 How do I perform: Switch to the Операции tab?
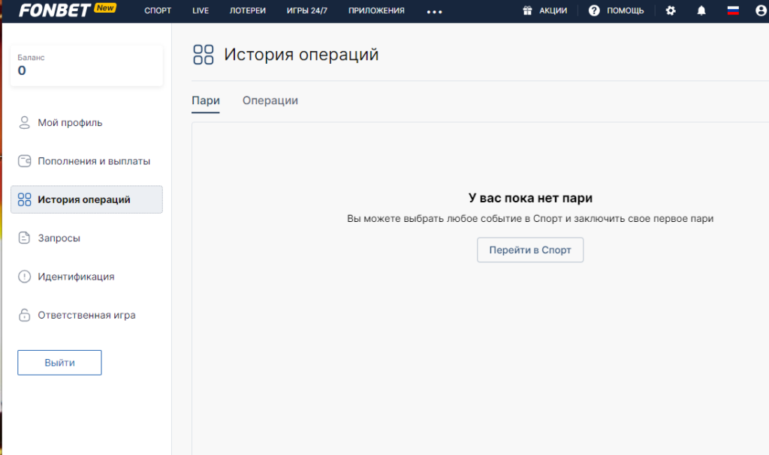270,100
